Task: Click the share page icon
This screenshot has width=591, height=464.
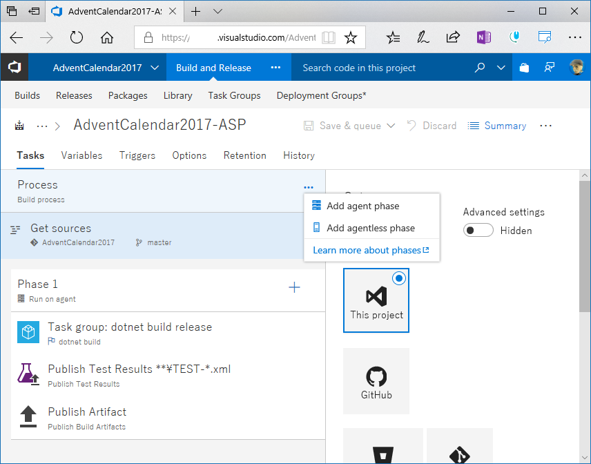Action: (453, 37)
